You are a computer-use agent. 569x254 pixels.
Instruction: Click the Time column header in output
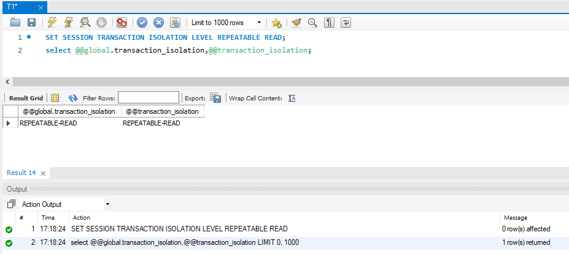tap(48, 217)
